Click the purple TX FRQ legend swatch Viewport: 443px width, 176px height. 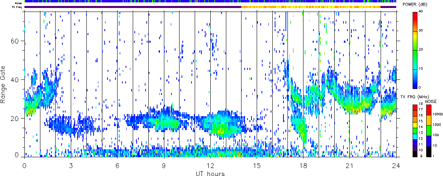(415, 148)
